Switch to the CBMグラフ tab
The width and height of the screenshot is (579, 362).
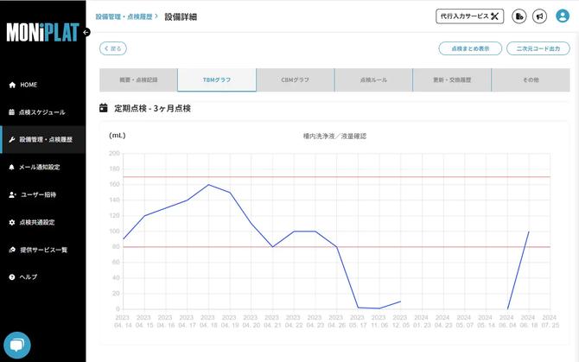tap(296, 79)
